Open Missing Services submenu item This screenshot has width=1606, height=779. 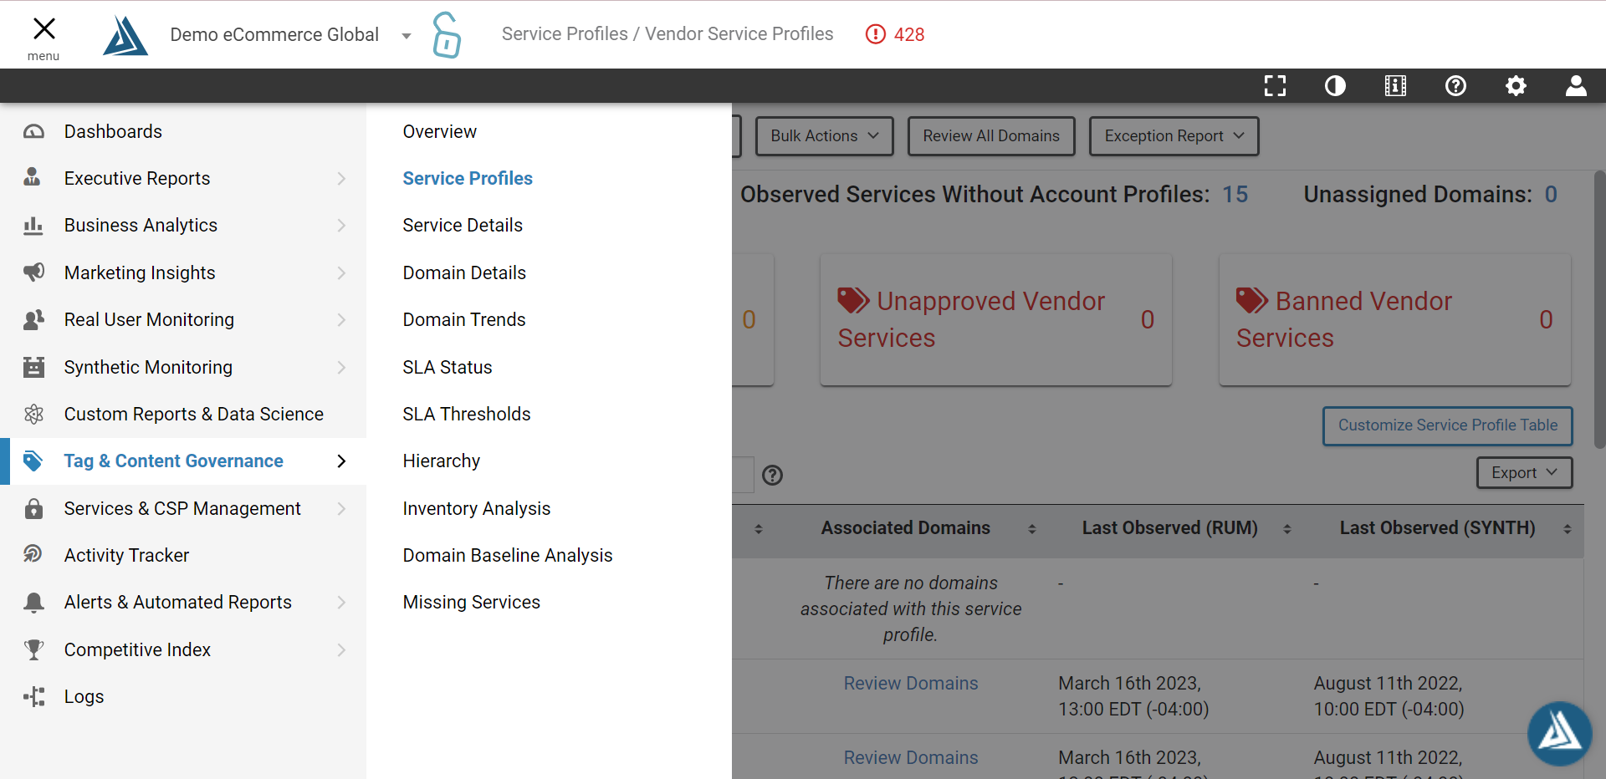(x=472, y=602)
